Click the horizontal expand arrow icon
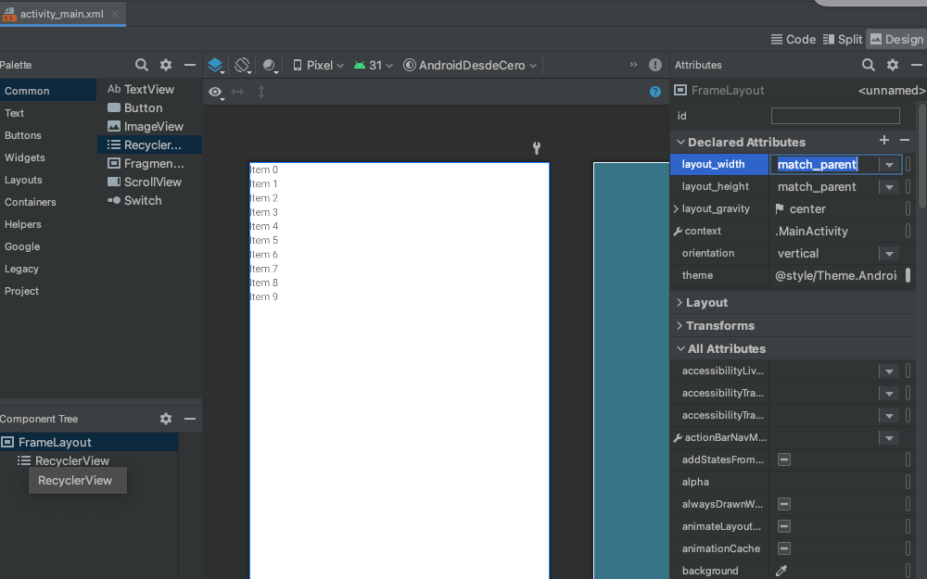 (237, 92)
